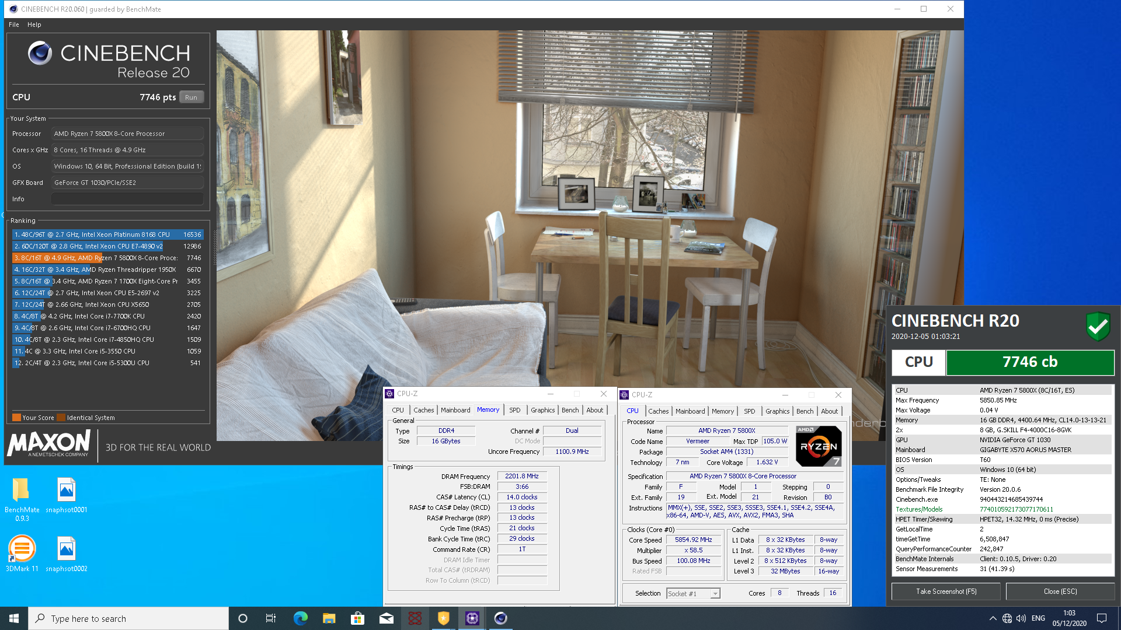Screen dimensions: 1121x630
Task: Open Mail app from the taskbar
Action: (386, 618)
